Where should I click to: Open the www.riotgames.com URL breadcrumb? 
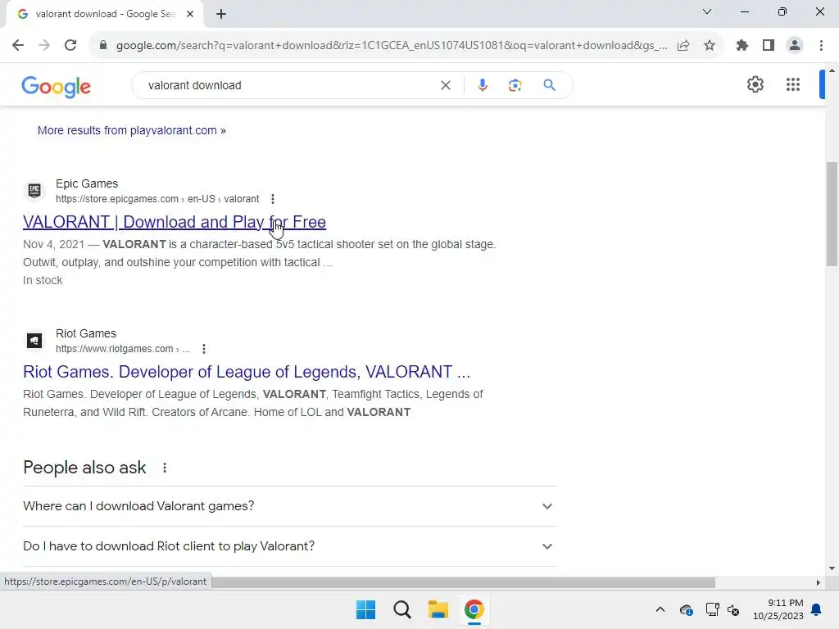pyautogui.click(x=123, y=349)
